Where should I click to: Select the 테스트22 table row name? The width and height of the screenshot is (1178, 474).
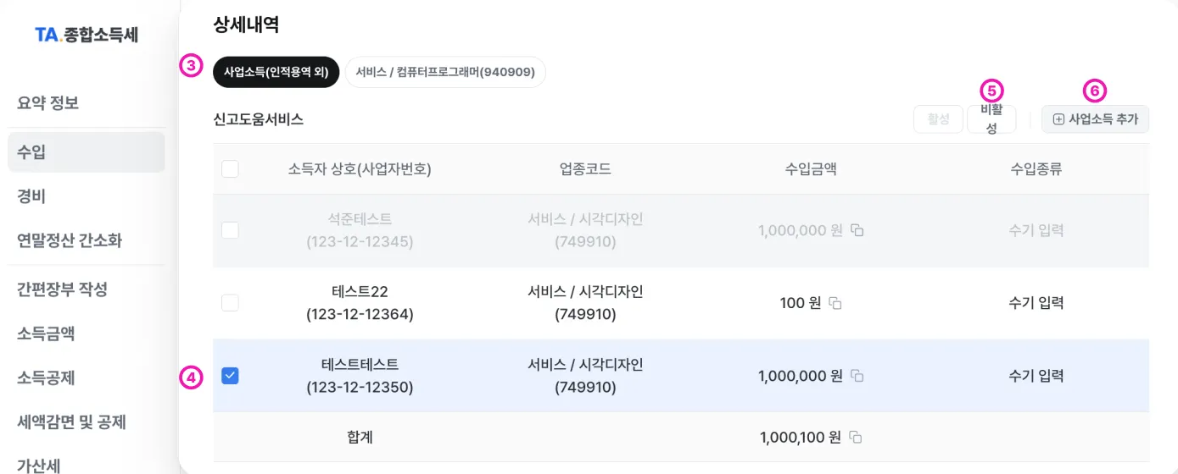(360, 292)
